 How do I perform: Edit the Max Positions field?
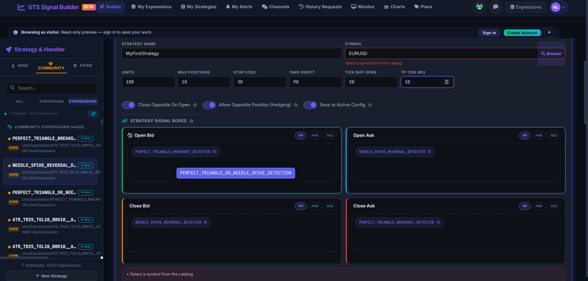point(204,82)
